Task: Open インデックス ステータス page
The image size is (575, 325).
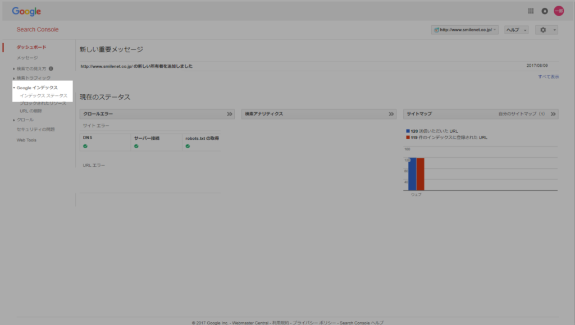Action: point(44,95)
